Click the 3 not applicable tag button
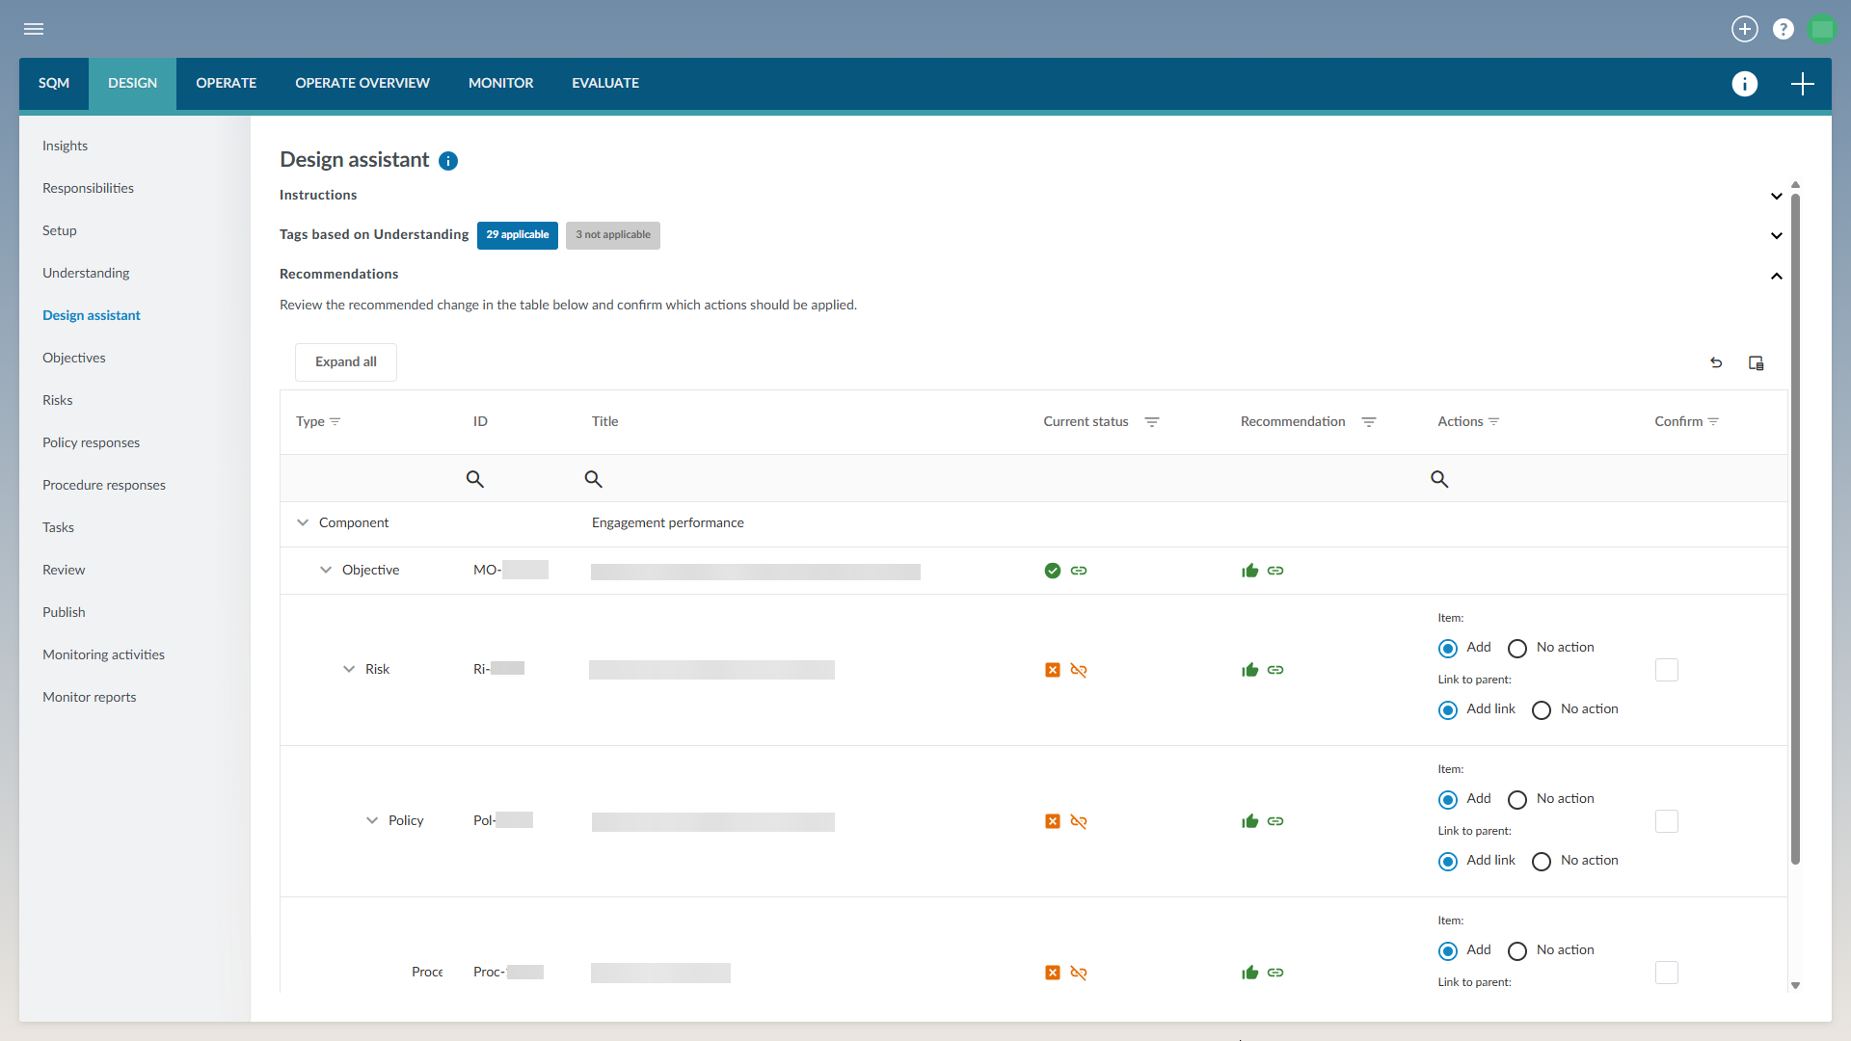The image size is (1851, 1041). click(x=612, y=235)
